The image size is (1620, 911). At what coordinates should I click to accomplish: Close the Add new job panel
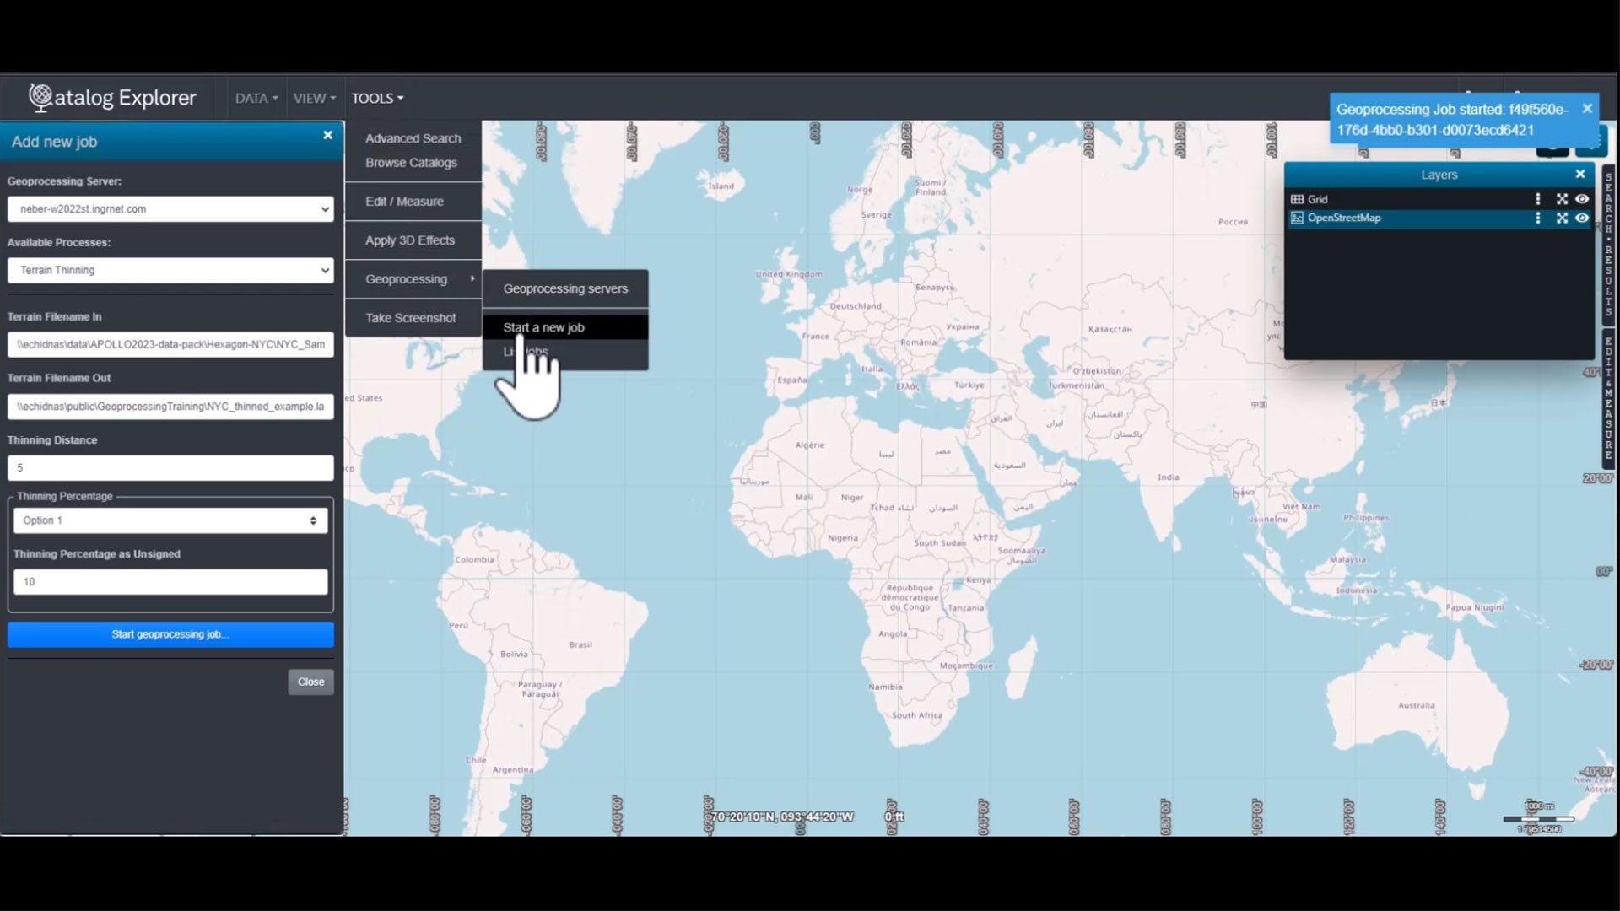327,135
